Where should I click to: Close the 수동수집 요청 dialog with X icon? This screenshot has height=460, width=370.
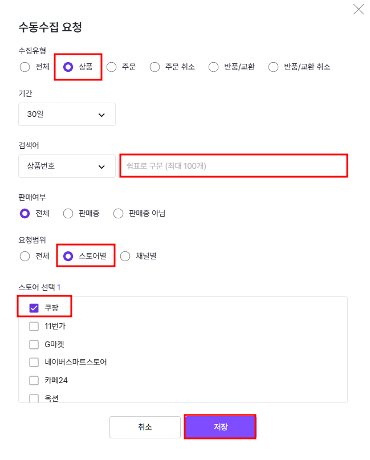click(358, 9)
